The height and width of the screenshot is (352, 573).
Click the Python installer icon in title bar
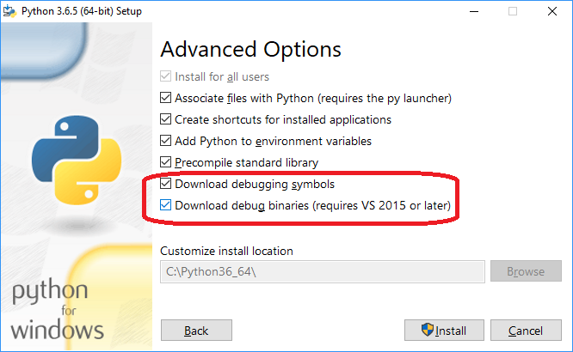tap(9, 11)
